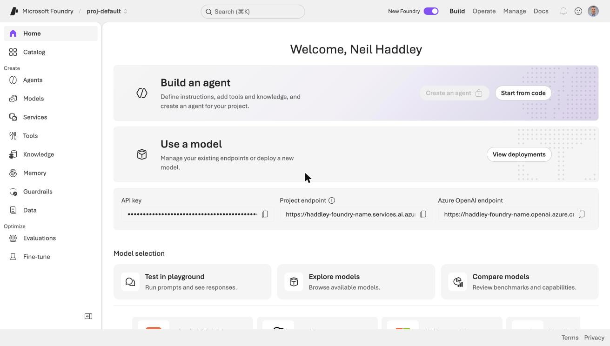Click the View deployments button

click(x=519, y=154)
